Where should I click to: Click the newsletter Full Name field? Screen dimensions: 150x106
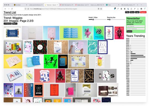(x=136, y=26)
